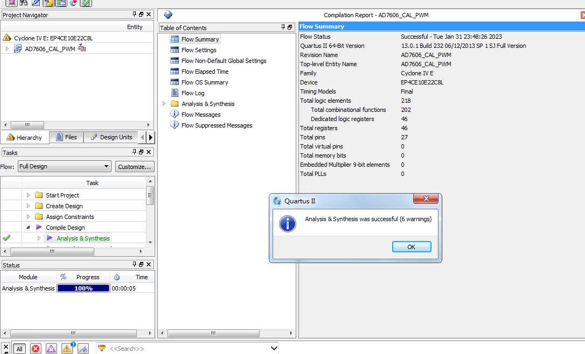Expand the AD7606_CAL_PWM entity node

[x=7, y=48]
